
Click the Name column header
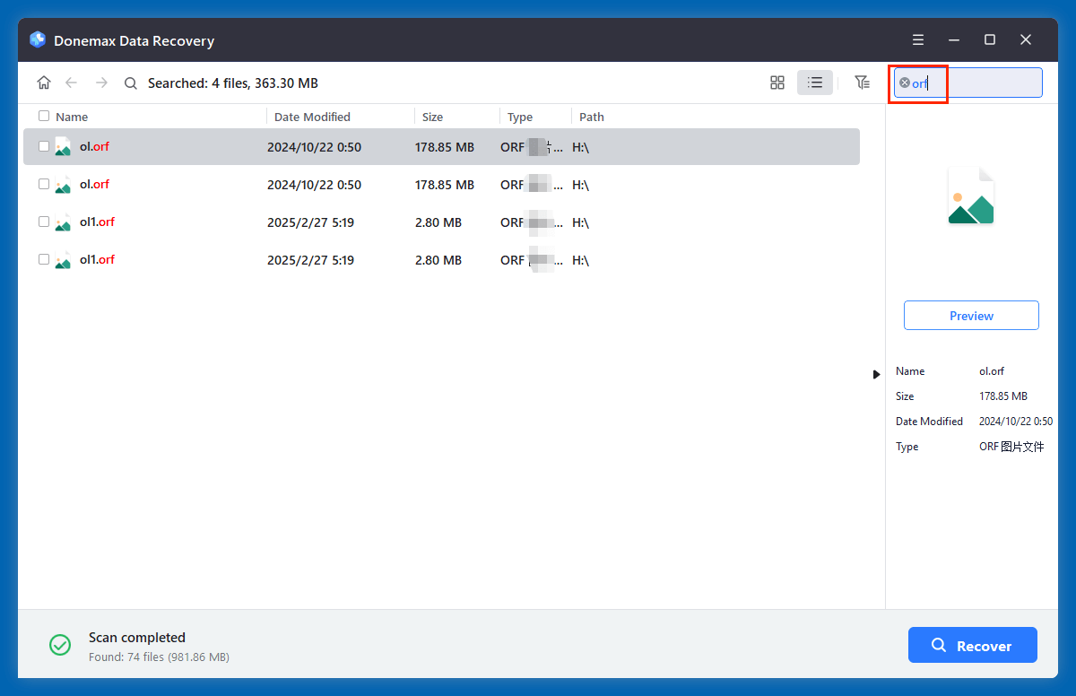72,116
